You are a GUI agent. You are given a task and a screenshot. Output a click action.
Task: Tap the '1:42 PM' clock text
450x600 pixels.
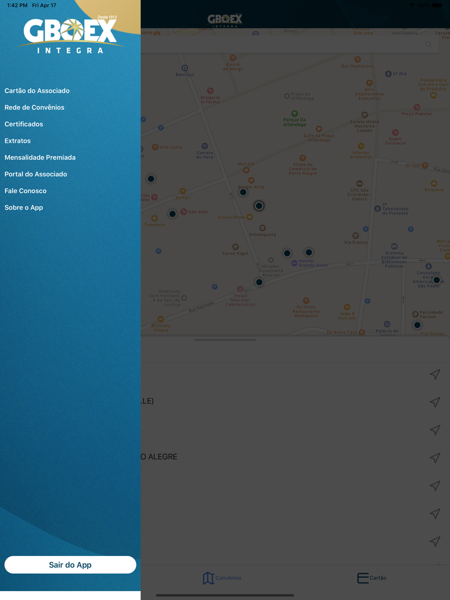(x=17, y=5)
